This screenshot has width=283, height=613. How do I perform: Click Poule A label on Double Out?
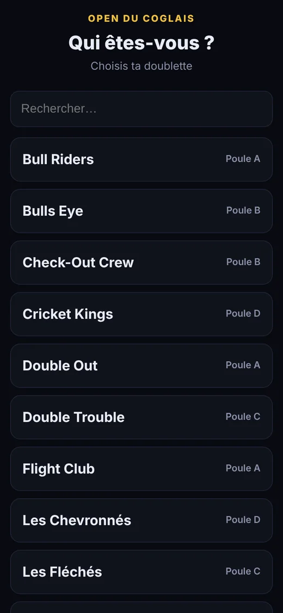coord(243,365)
